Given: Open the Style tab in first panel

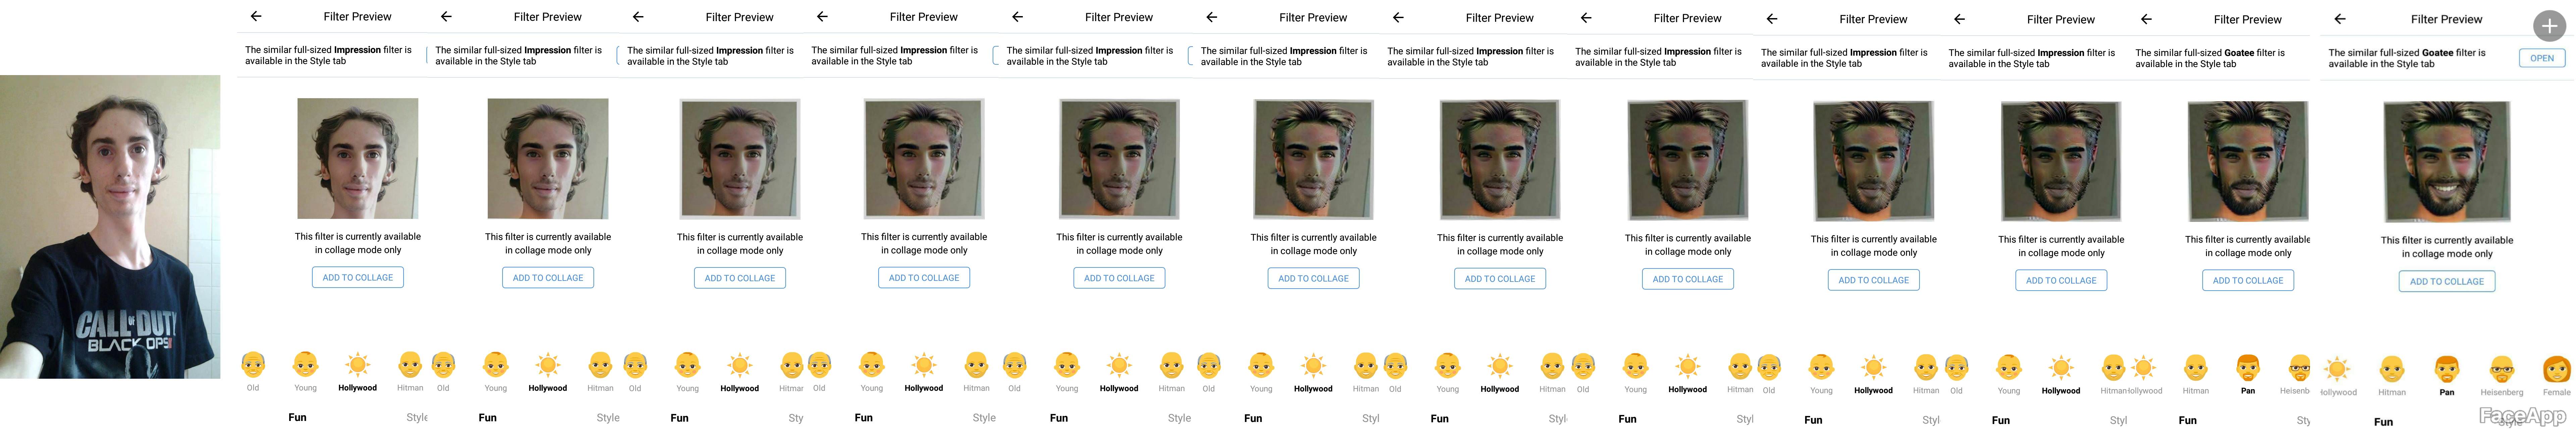Looking at the screenshot, I should pyautogui.click(x=417, y=417).
